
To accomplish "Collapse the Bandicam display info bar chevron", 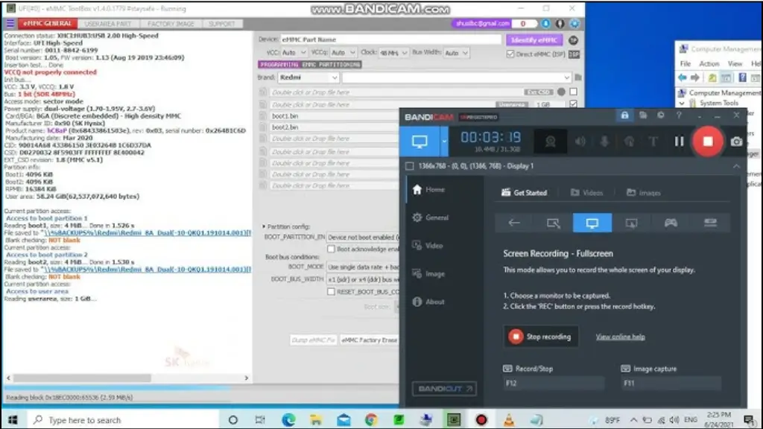I will click(736, 166).
